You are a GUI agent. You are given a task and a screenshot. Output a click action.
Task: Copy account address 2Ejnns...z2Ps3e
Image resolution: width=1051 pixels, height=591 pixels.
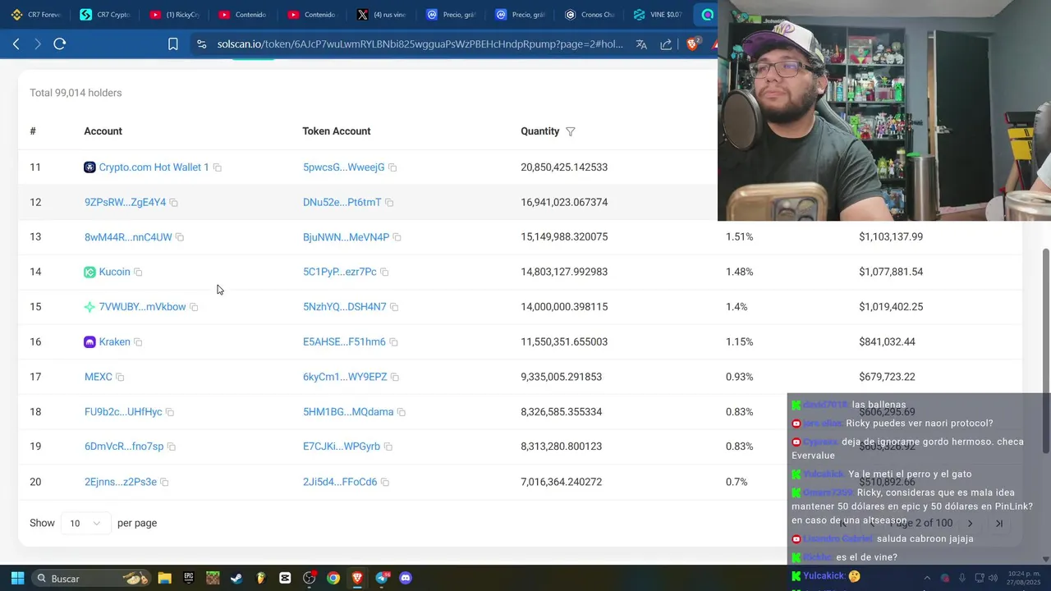(164, 482)
